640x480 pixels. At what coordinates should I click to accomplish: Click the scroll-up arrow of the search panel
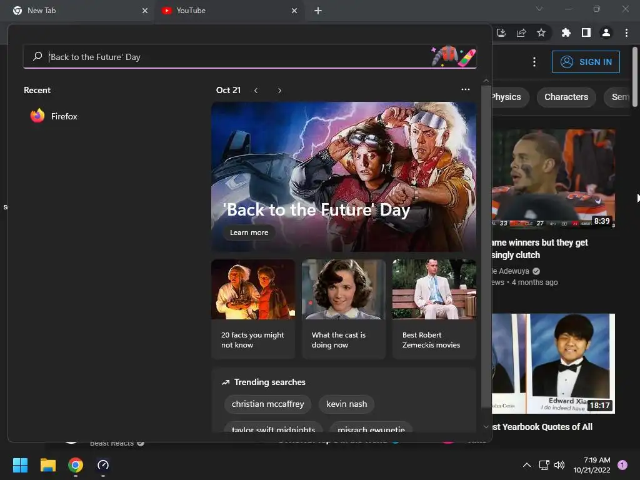tap(486, 81)
